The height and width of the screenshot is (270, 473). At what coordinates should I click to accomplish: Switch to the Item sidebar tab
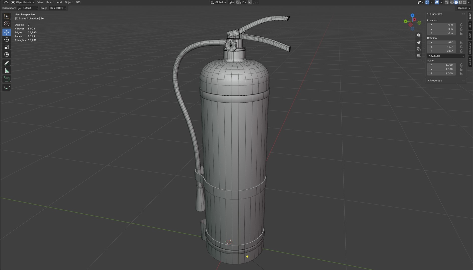pyautogui.click(x=470, y=16)
